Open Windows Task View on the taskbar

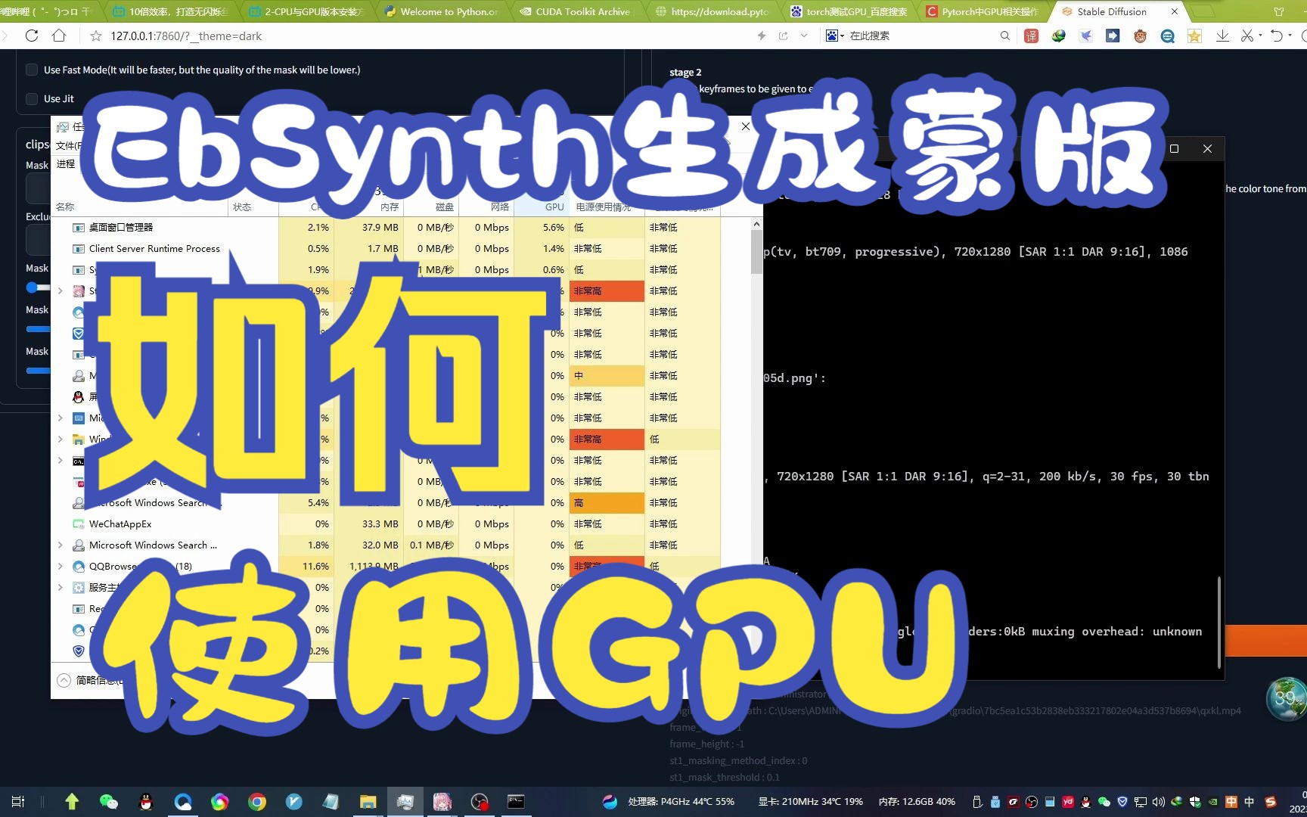pos(18,801)
